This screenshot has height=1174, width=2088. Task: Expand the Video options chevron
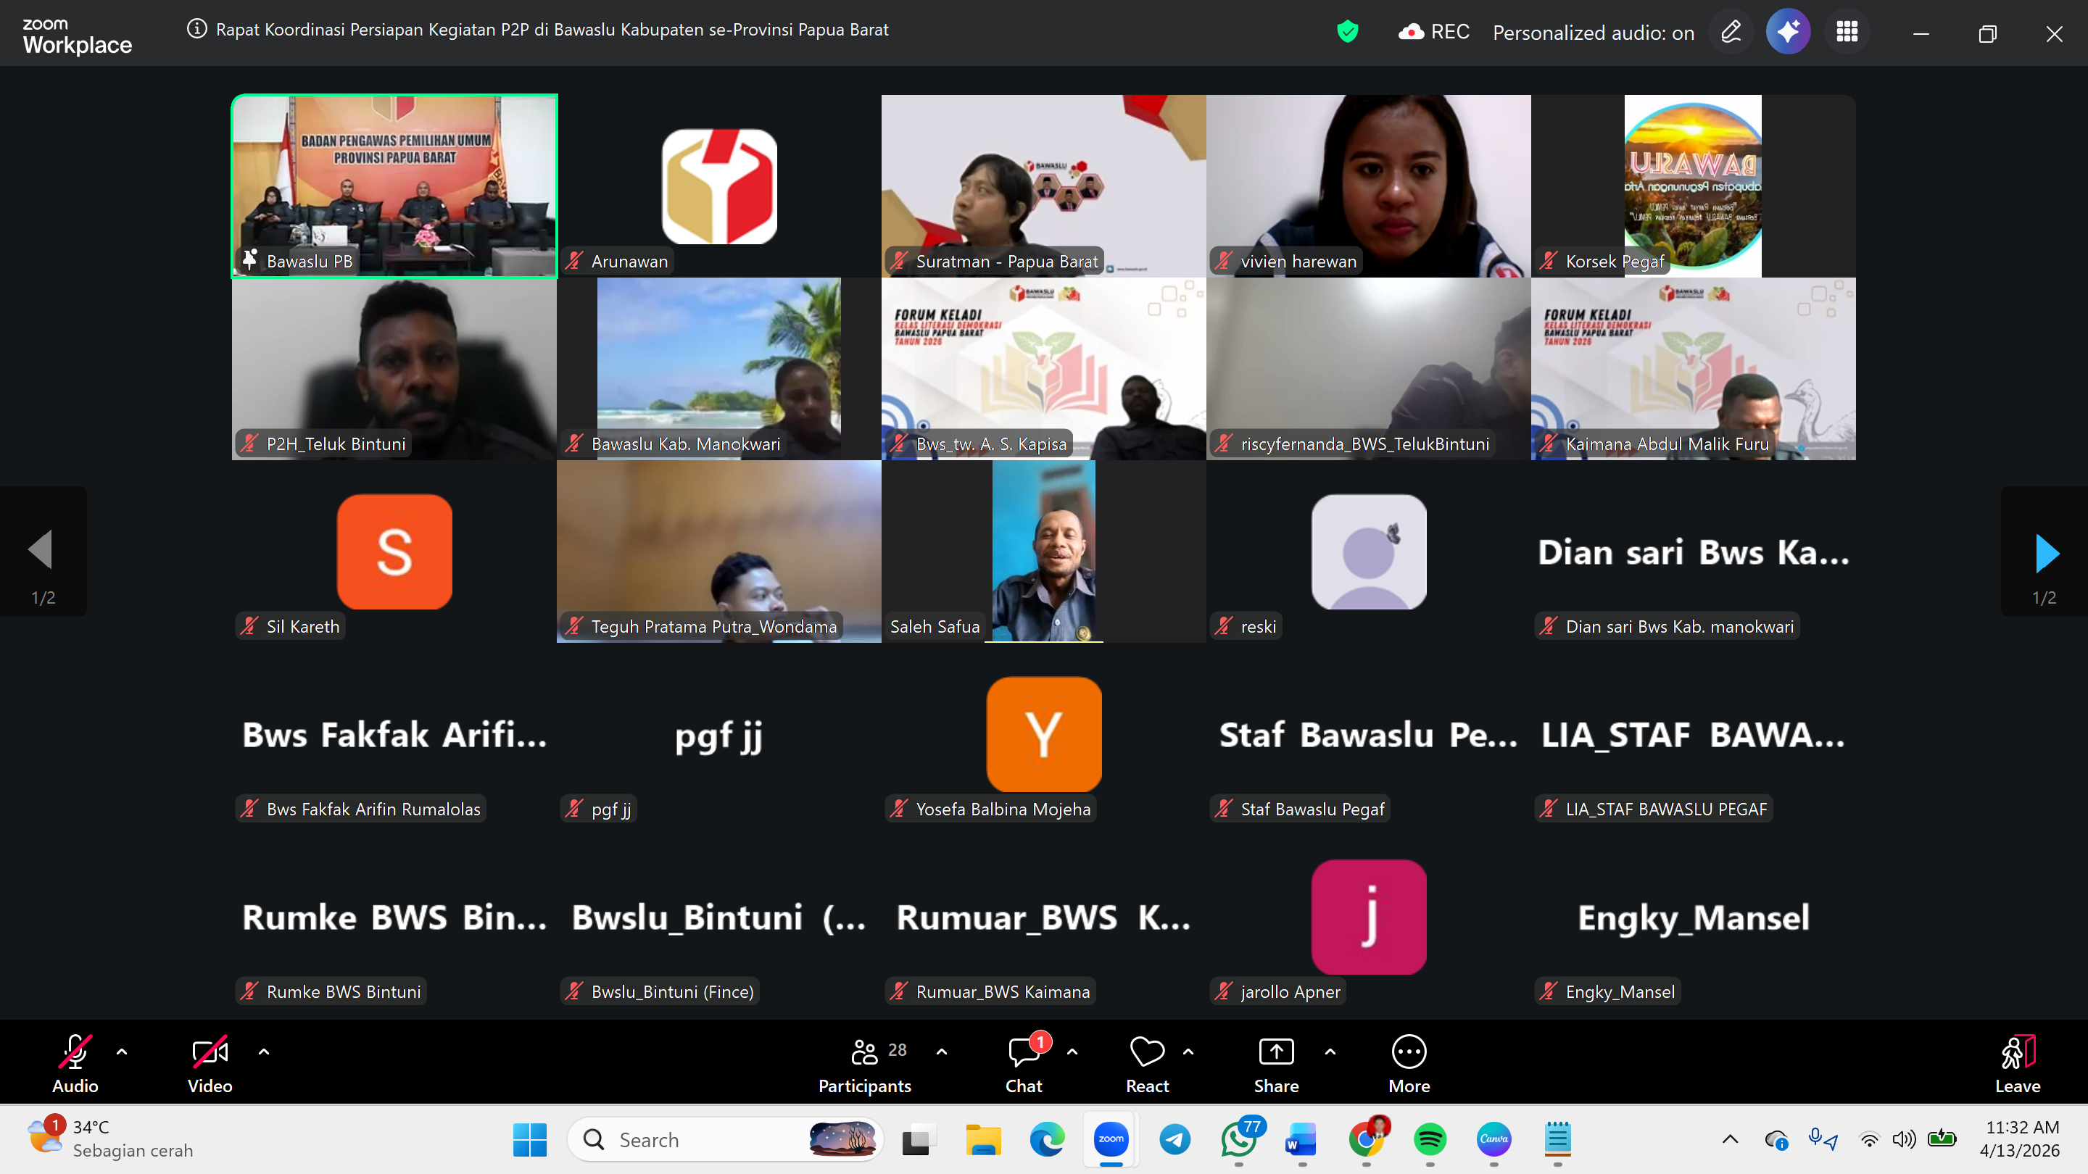(263, 1052)
